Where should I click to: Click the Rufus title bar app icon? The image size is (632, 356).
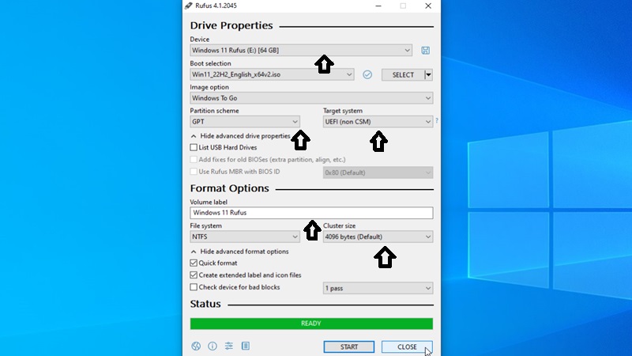tap(188, 6)
